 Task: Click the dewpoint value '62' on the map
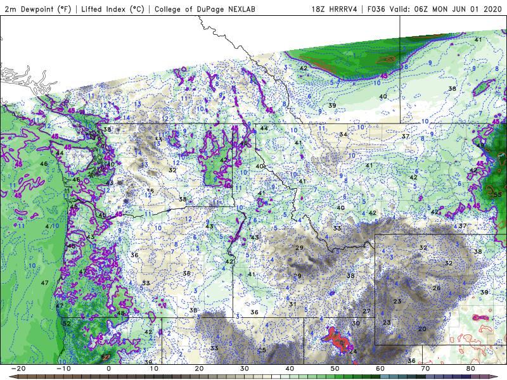click(105, 357)
